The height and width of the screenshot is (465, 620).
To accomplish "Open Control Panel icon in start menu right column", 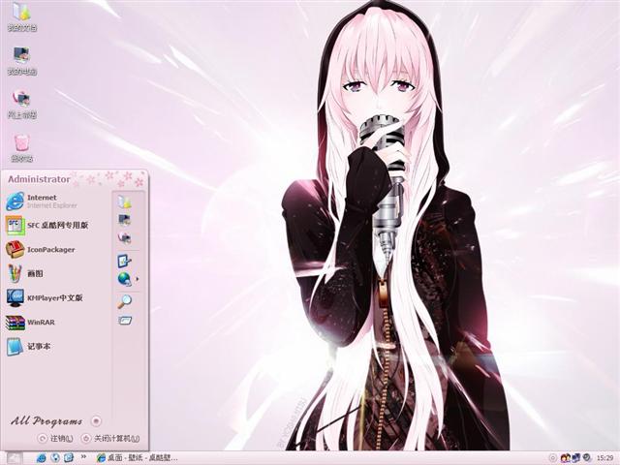I will pos(125,261).
